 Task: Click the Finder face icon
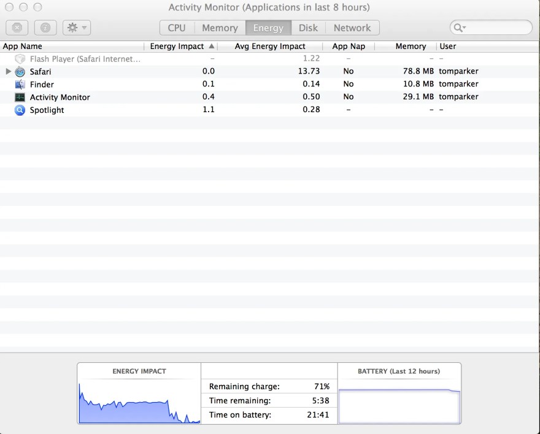click(x=20, y=85)
